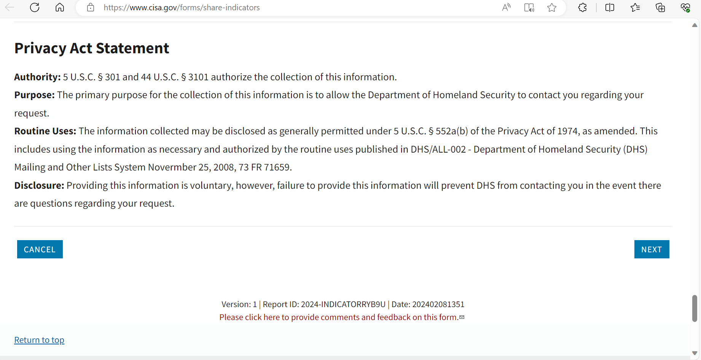Screen dimensions: 701x360
Task: Go to the browser home page
Action: [60, 7]
